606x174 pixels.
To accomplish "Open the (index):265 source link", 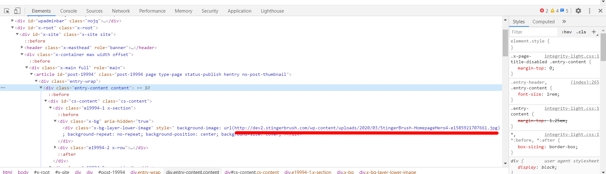I will [585, 82].
